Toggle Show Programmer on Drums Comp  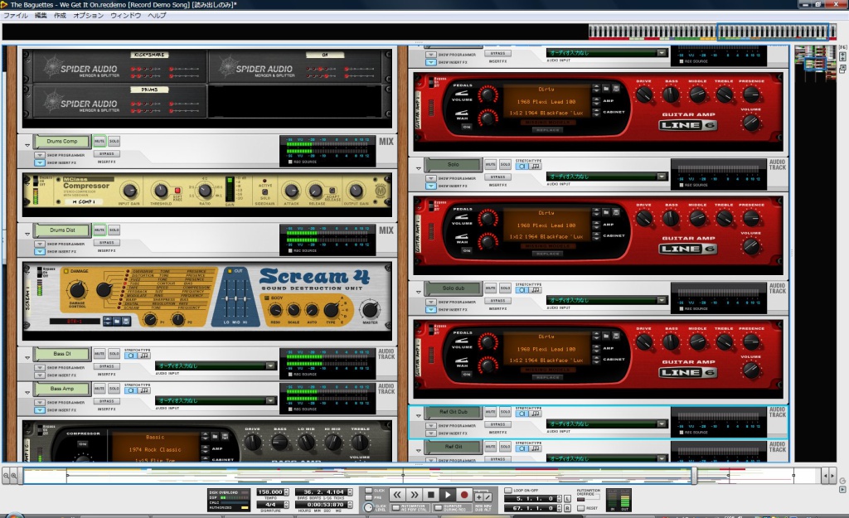point(40,155)
